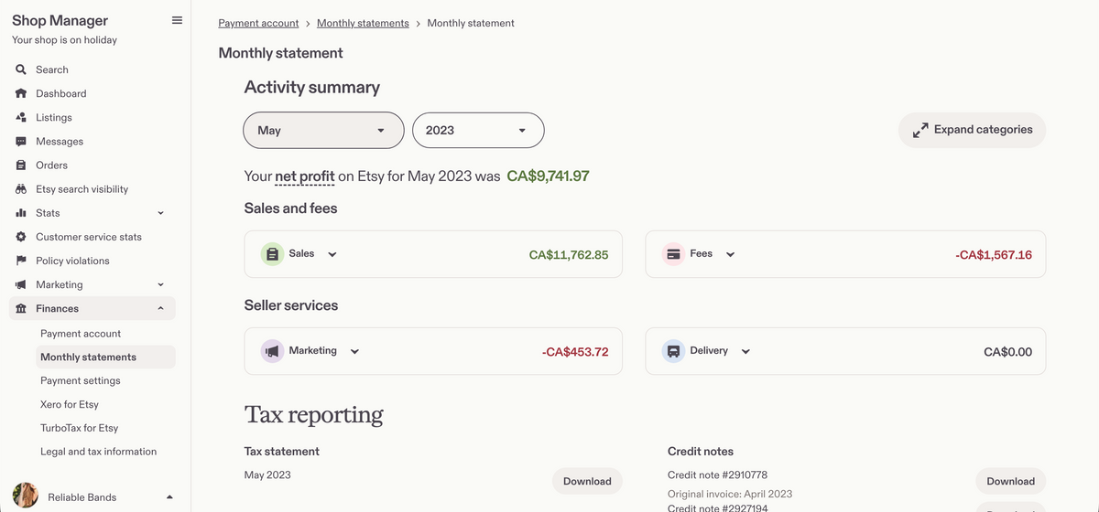This screenshot has height=512, width=1099.
Task: Collapse the Finances submenu arrow
Action: [x=160, y=309]
